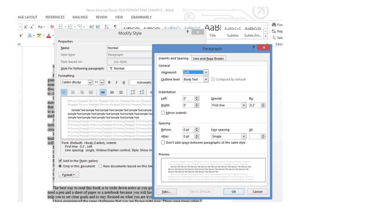
Task: Click the Sort A-Z ribbon icon
Action: point(106,26)
